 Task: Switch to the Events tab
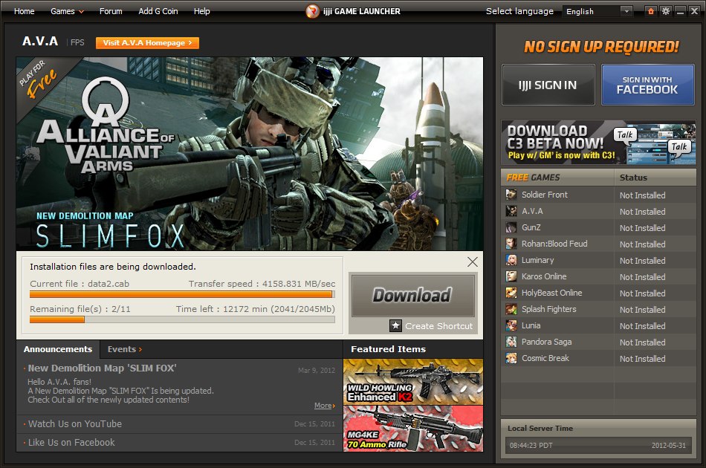(124, 349)
